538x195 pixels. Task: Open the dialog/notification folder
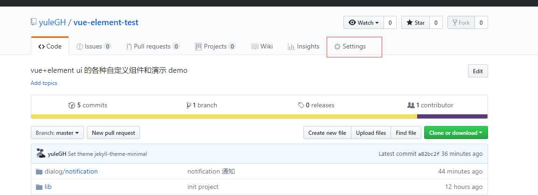click(x=71, y=171)
